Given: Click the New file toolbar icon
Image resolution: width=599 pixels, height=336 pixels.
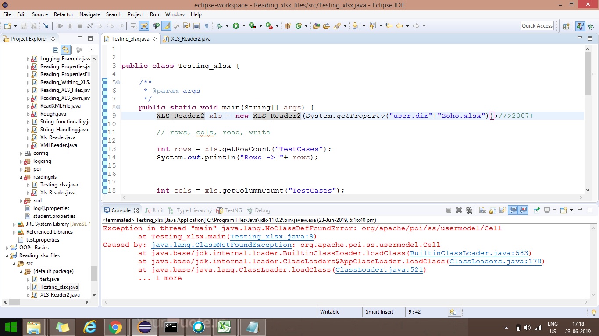Looking at the screenshot, I should click(x=7, y=26).
